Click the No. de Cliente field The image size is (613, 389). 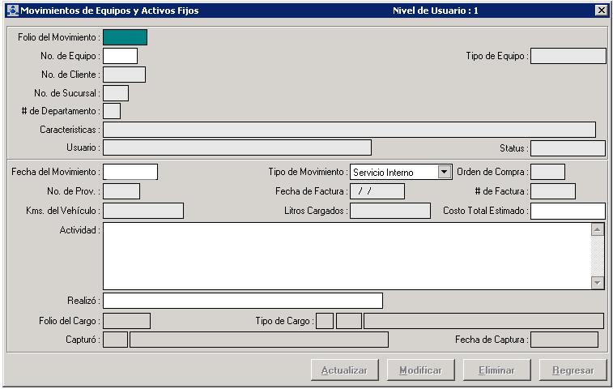click(x=124, y=75)
